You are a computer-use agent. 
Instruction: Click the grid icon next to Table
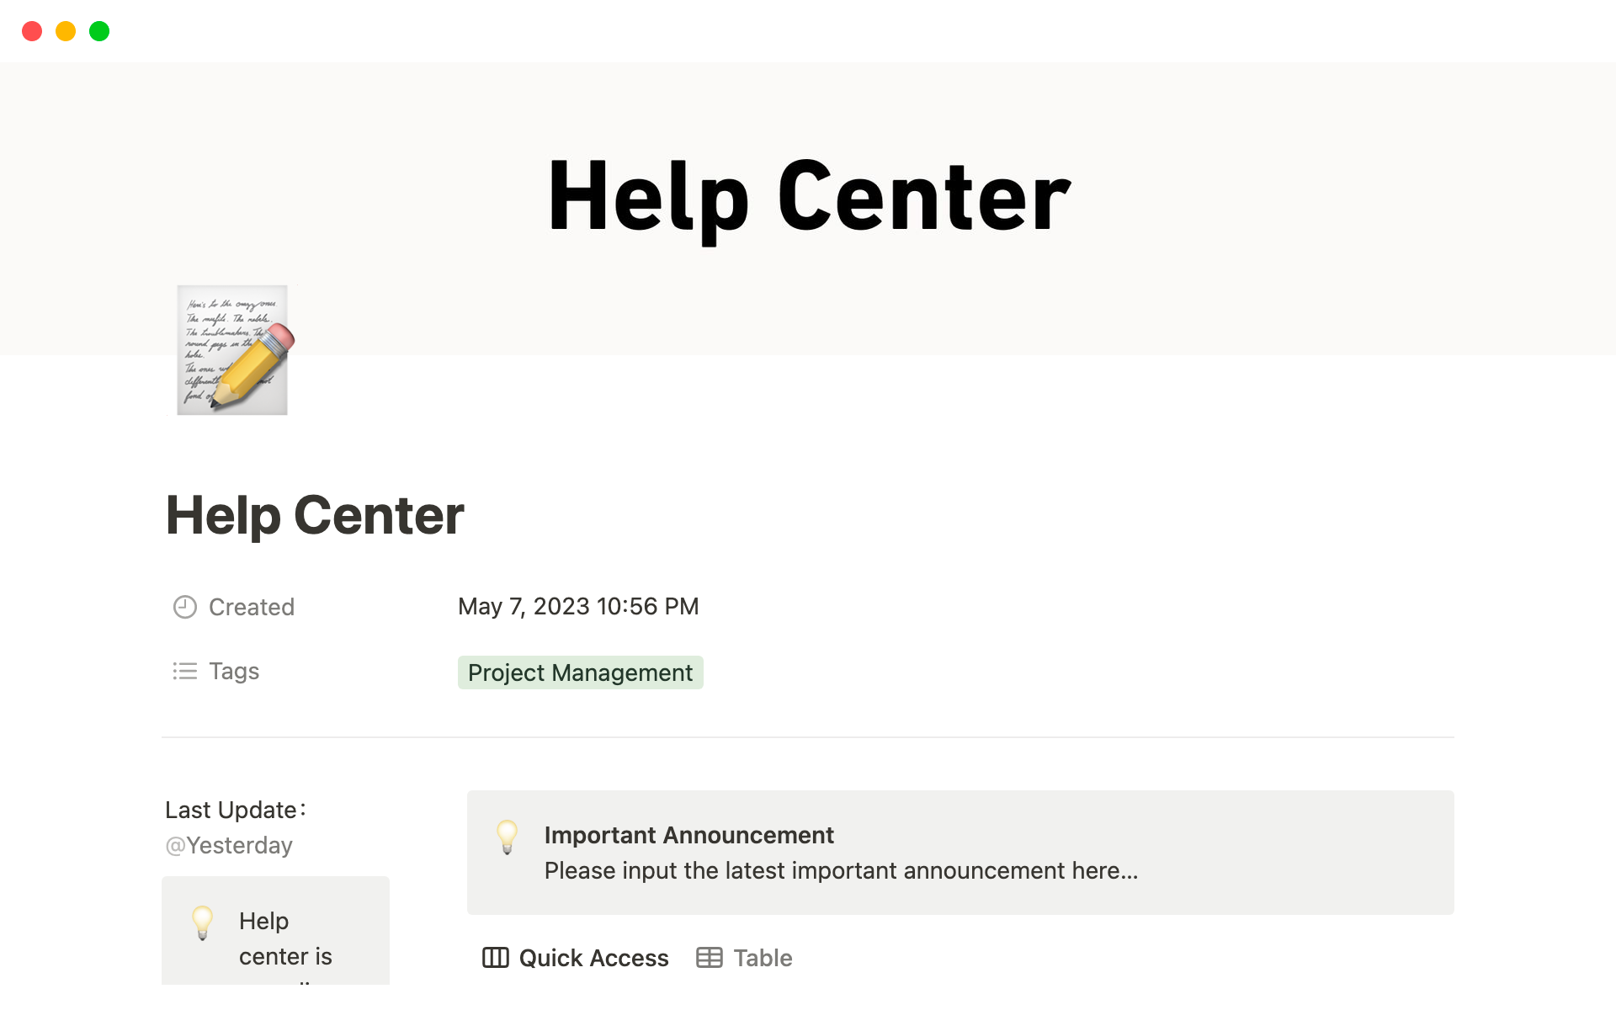[709, 958]
